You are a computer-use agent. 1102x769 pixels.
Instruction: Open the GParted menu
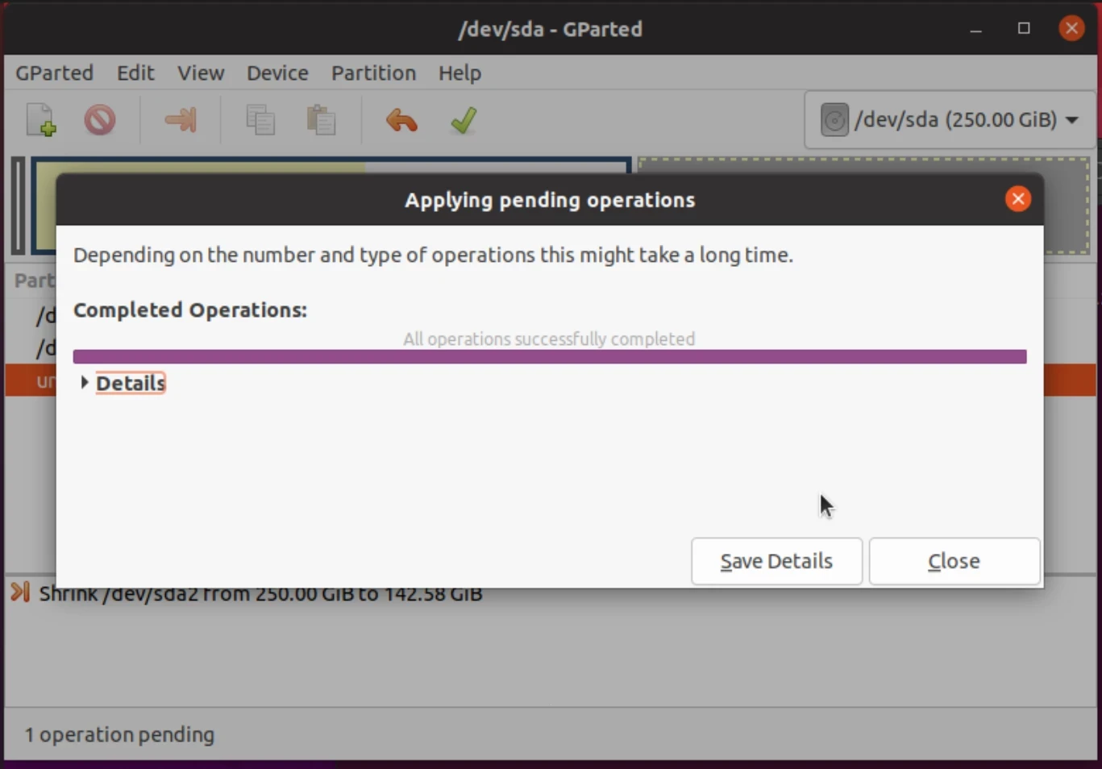coord(54,73)
